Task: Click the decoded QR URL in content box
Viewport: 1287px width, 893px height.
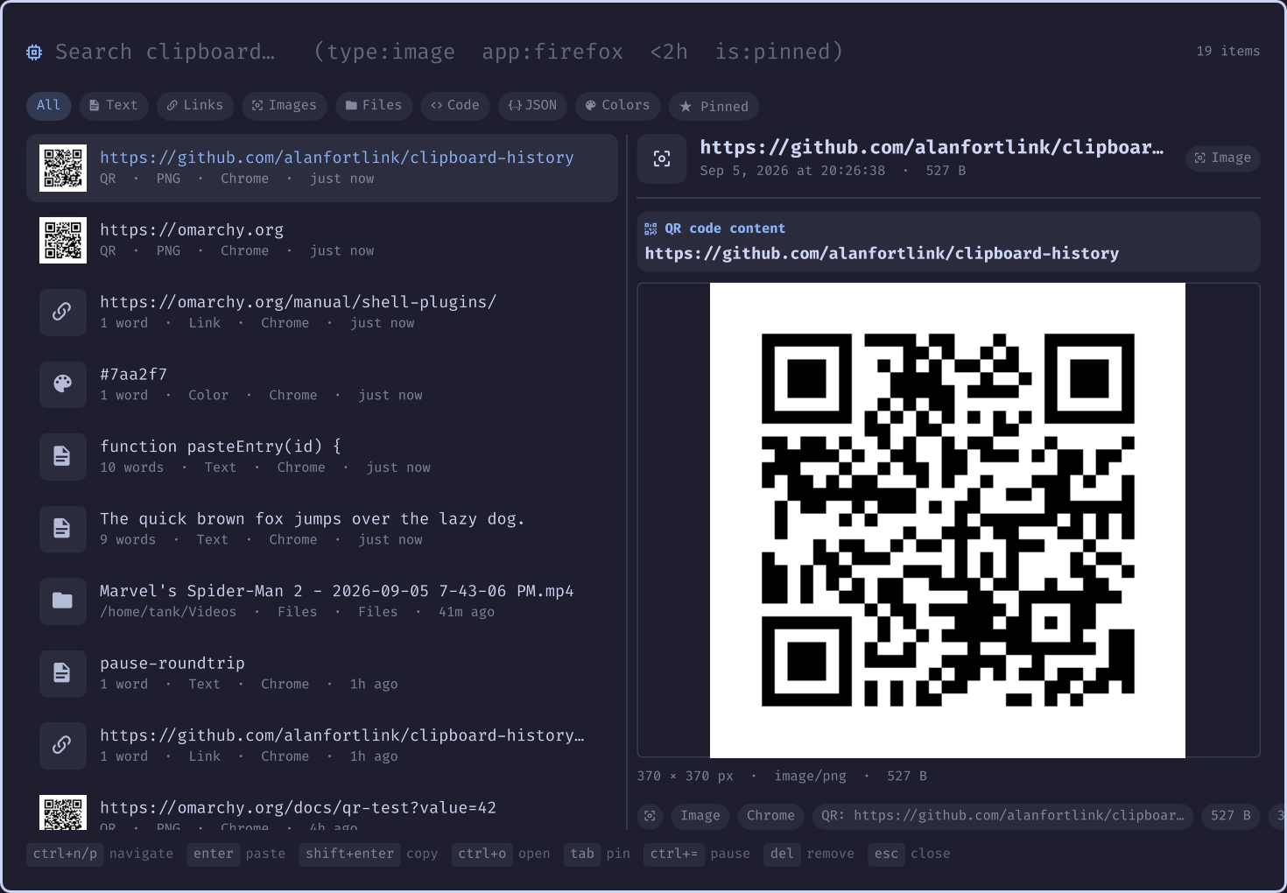Action: (x=882, y=254)
